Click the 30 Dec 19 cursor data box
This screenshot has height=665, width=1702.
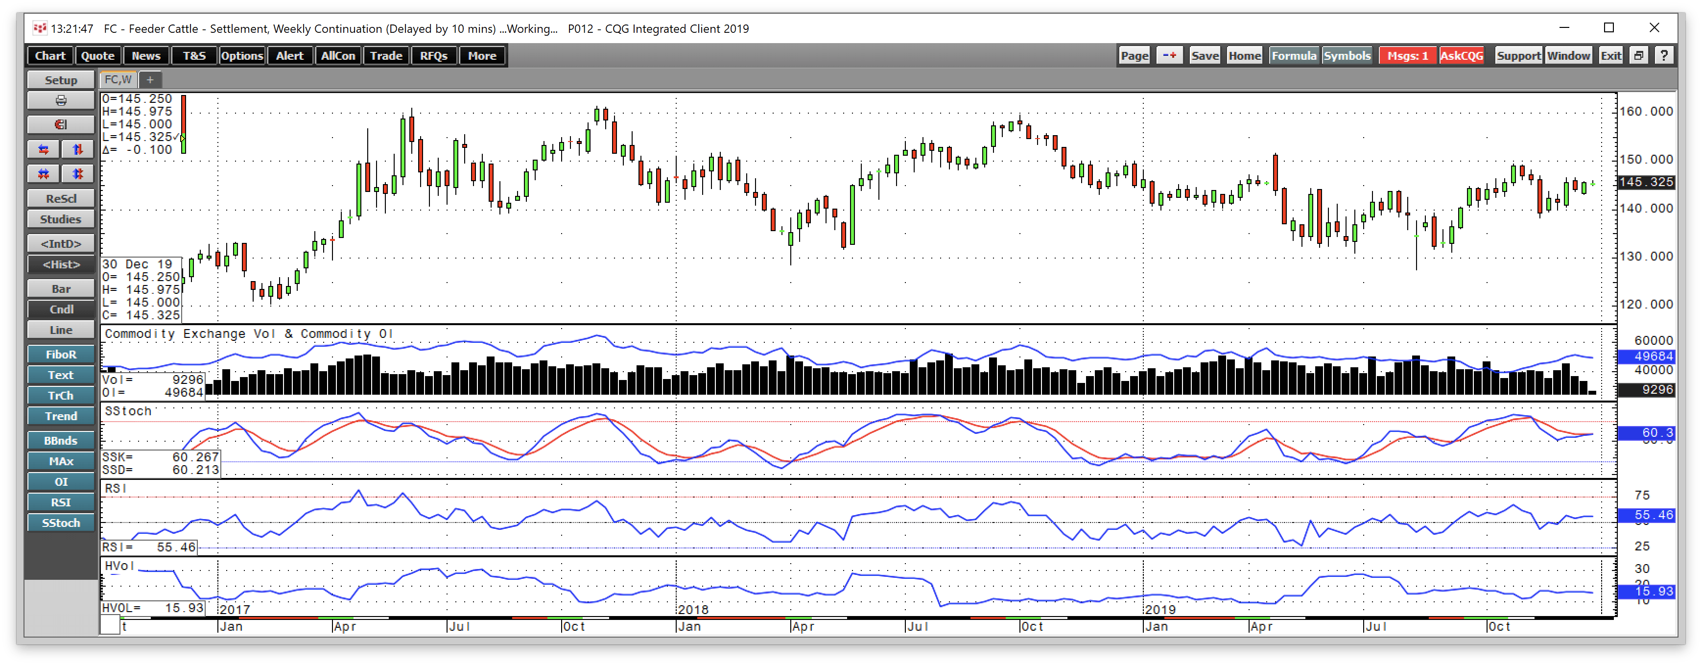click(142, 289)
